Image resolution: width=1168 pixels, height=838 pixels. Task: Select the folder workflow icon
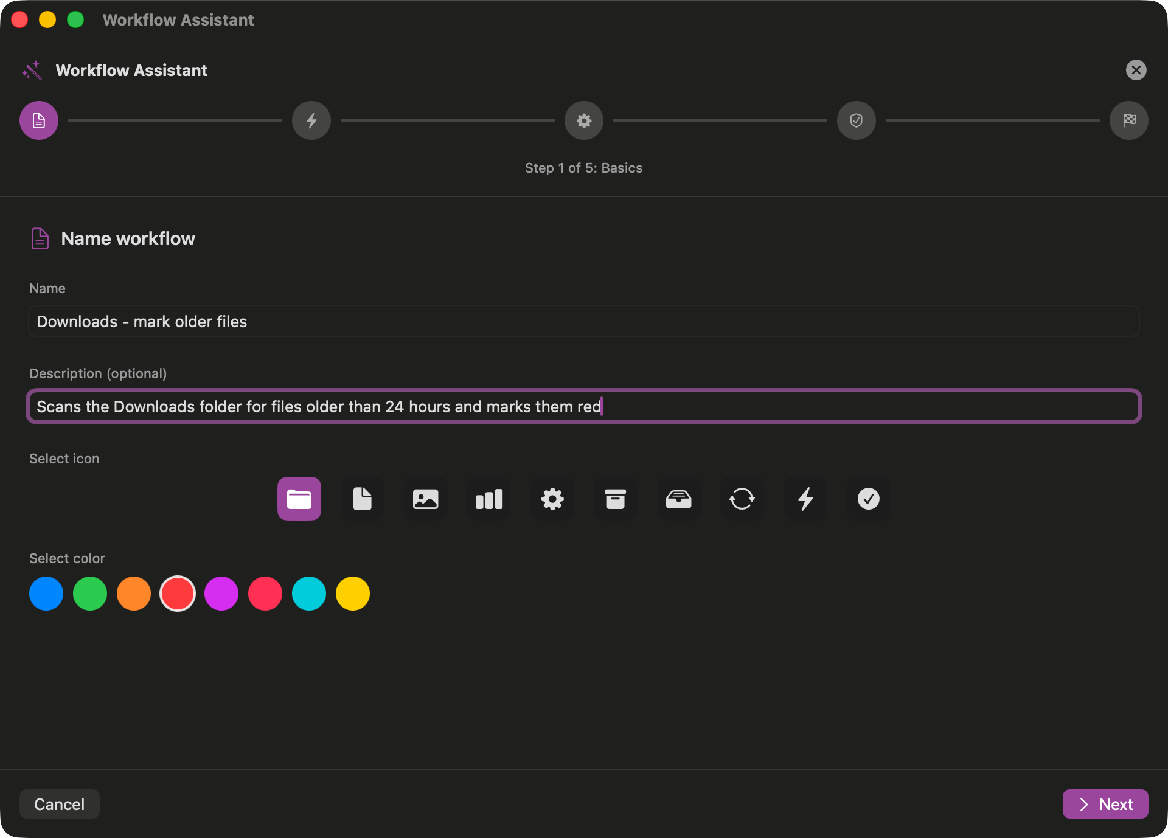tap(299, 499)
